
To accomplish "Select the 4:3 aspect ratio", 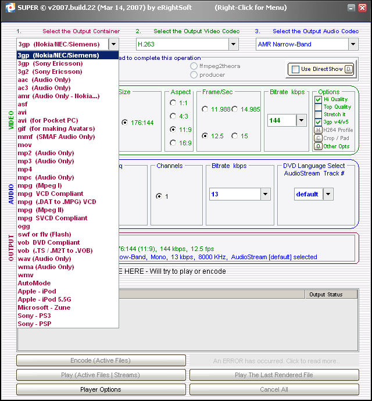I will (x=173, y=116).
